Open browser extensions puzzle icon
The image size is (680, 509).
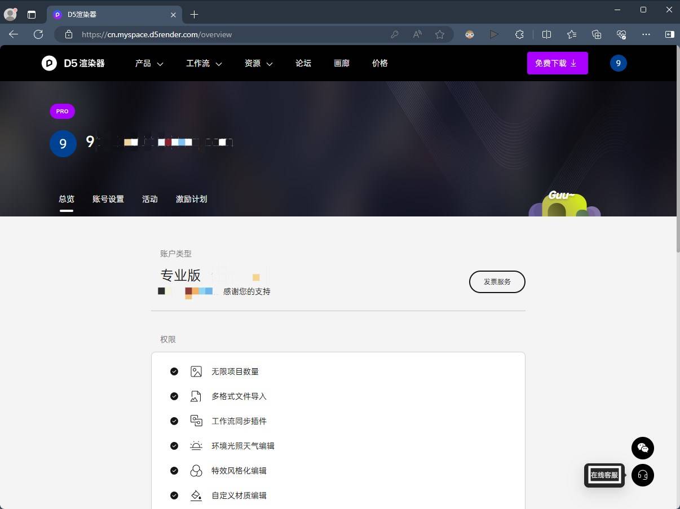(520, 34)
